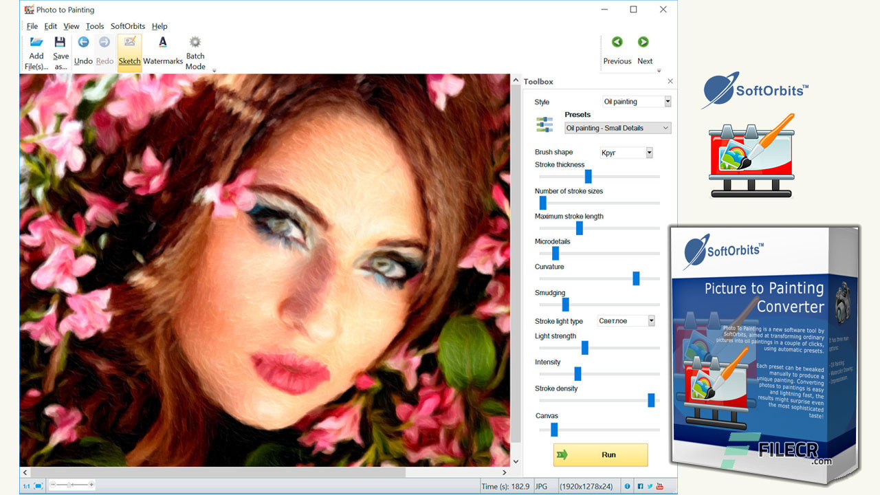Set zoom to 1:1 in status bar

tap(26, 486)
